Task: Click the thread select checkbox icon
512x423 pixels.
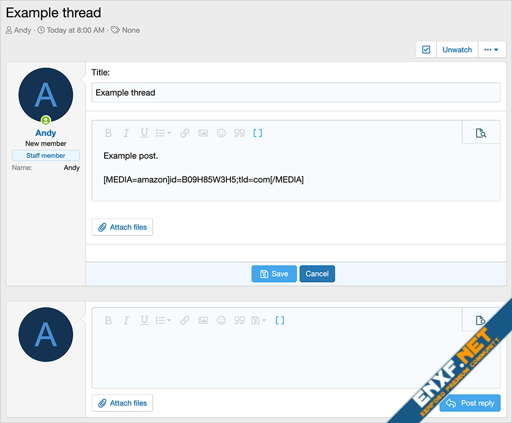Action: pos(426,49)
